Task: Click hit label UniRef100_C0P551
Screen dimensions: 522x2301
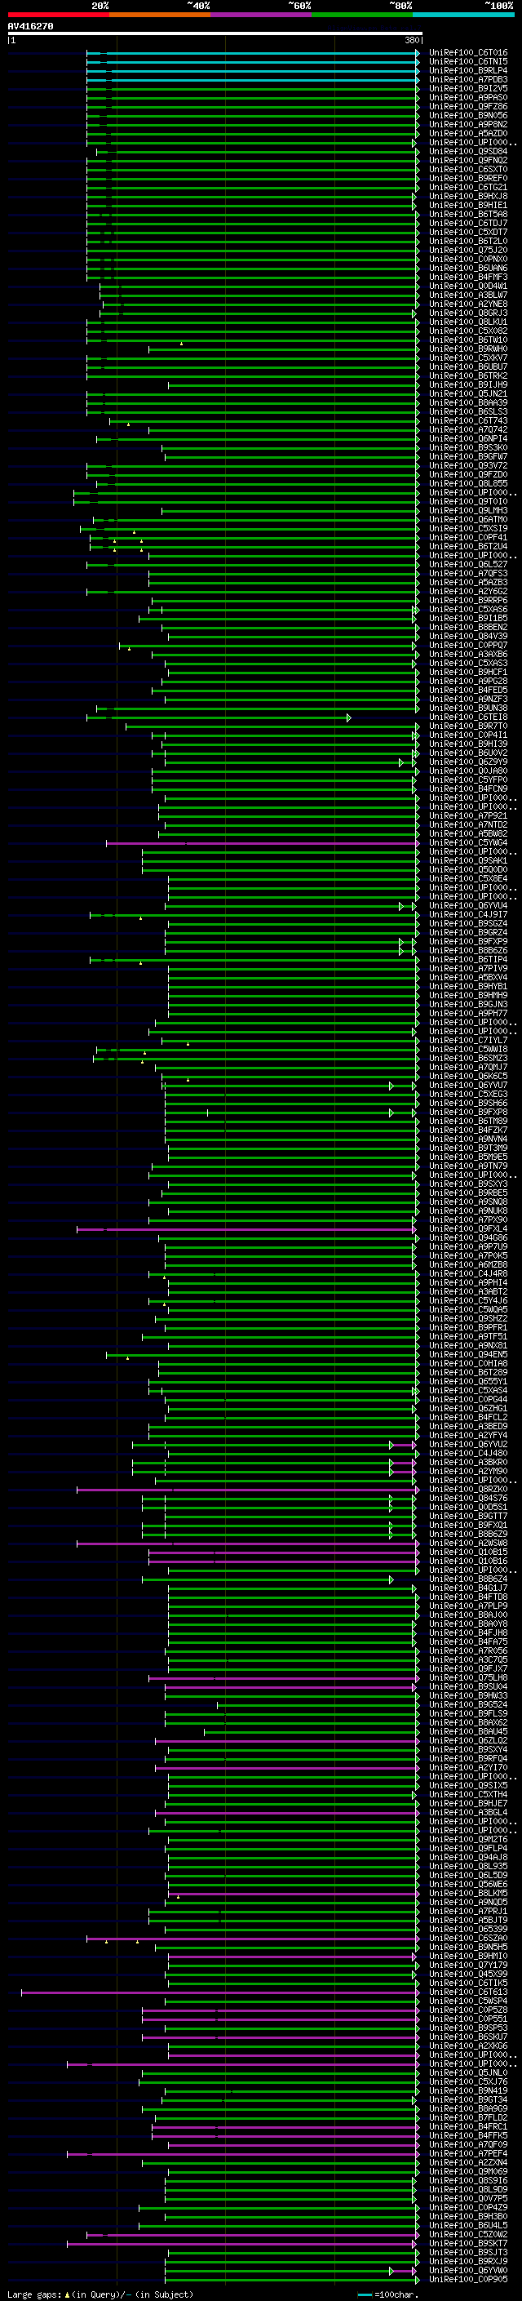Action: 468,2019
